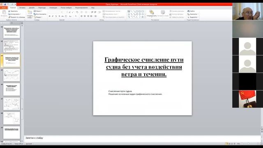Image resolution: width=263 pixels, height=148 pixels.
Task: Click Преобразовать в SmartArt
Action: pyautogui.click(x=114, y=17)
